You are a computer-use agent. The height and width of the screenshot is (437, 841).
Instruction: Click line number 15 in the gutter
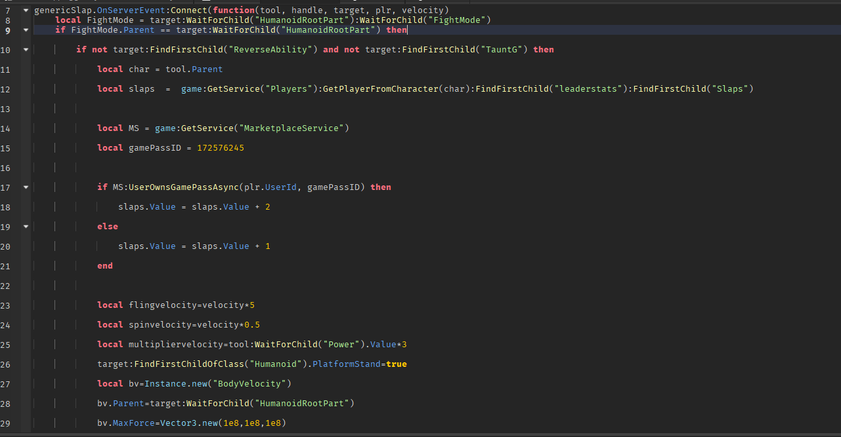tap(6, 148)
